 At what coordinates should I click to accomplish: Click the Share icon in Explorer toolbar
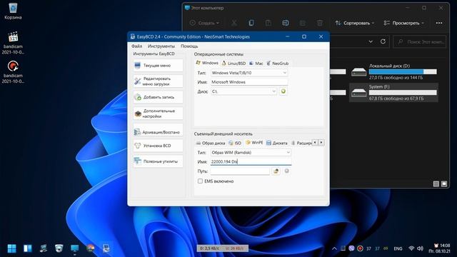click(x=303, y=23)
